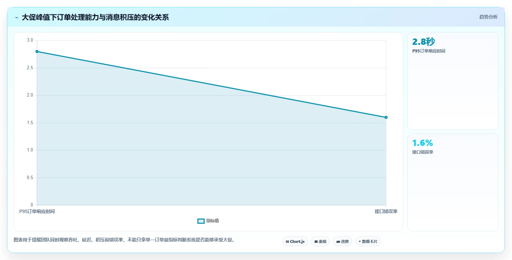Select the Chart.js tag

pyautogui.click(x=295, y=241)
